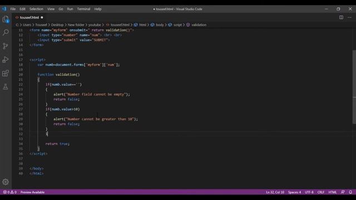This screenshot has height=200, width=356.
Task: Click the script breadcrumb symbol
Action: coord(175,25)
